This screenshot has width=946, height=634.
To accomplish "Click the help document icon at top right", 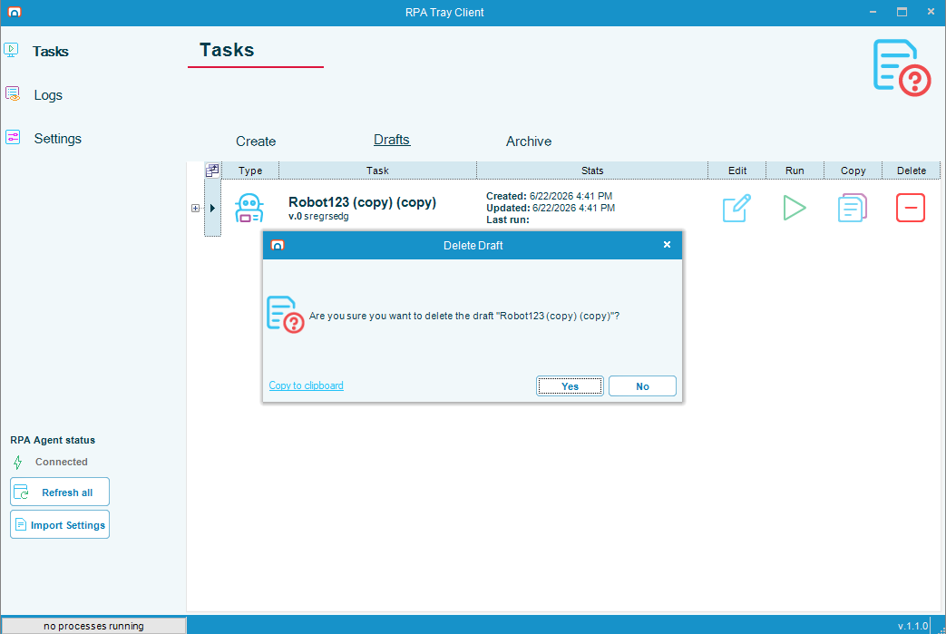I will pyautogui.click(x=902, y=67).
